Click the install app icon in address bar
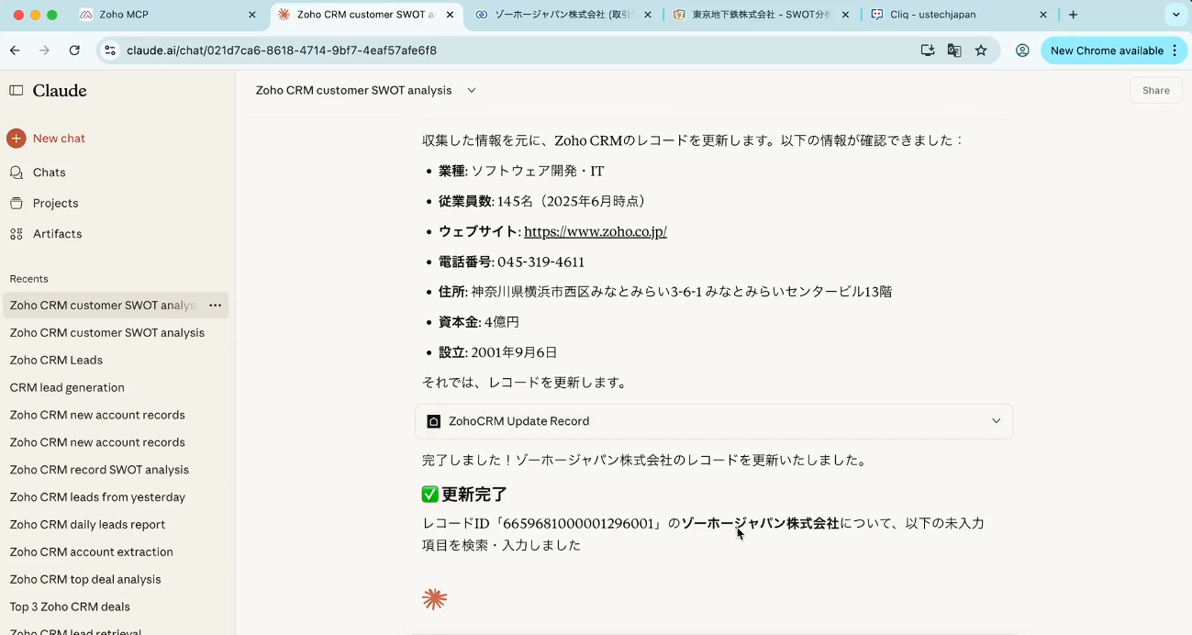Image resolution: width=1192 pixels, height=635 pixels. coord(928,50)
